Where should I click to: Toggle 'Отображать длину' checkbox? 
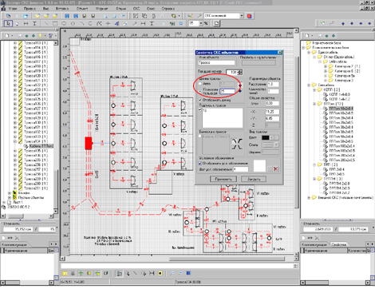pos(200,100)
